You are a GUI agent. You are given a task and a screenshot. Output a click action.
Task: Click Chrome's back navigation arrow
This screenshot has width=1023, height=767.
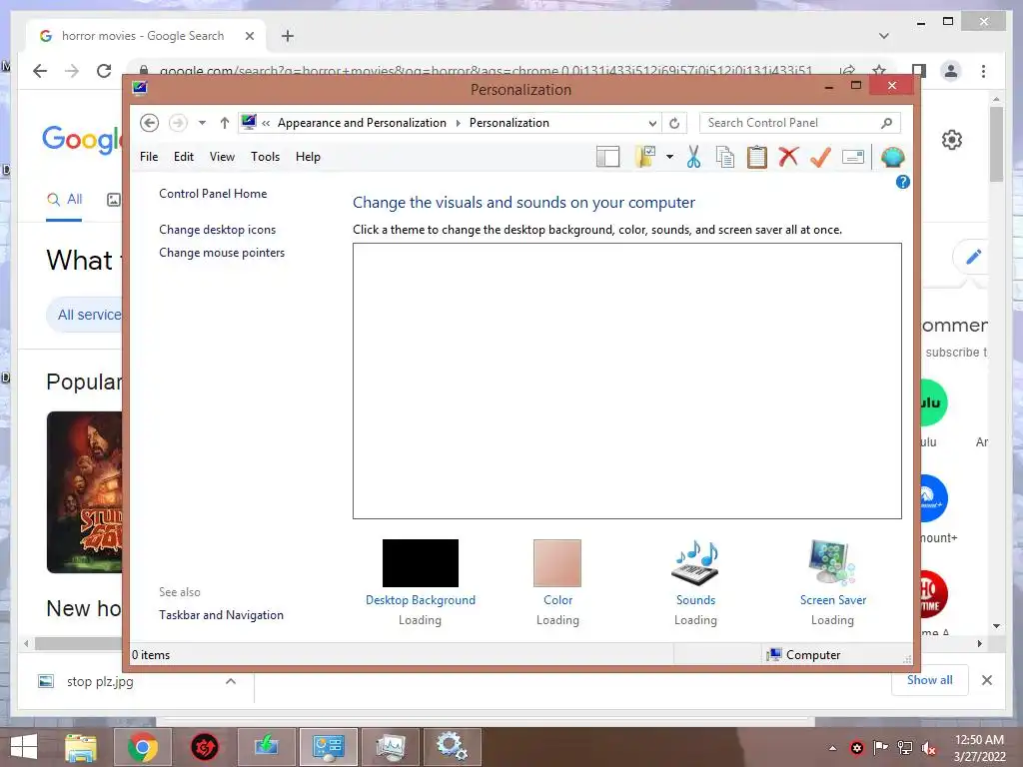click(x=40, y=71)
